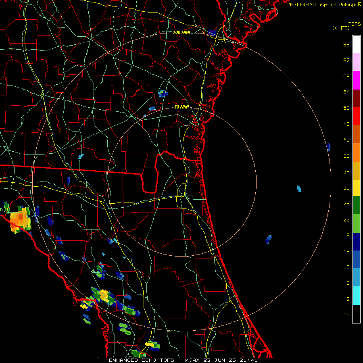Viewport: 363px width, 363px height.
Task: Select the light green legend swatch
Action: pyautogui.click(x=356, y=223)
